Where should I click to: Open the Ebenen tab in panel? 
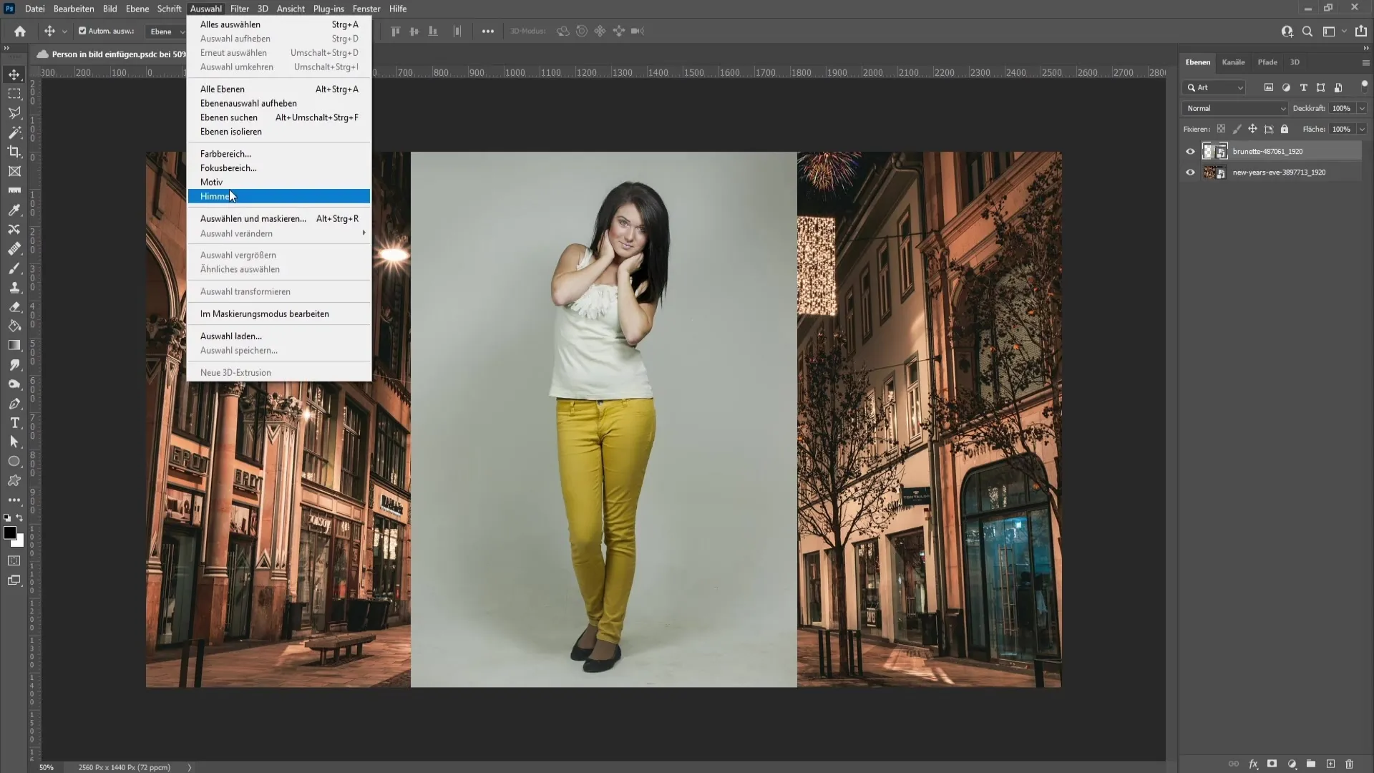tap(1197, 62)
